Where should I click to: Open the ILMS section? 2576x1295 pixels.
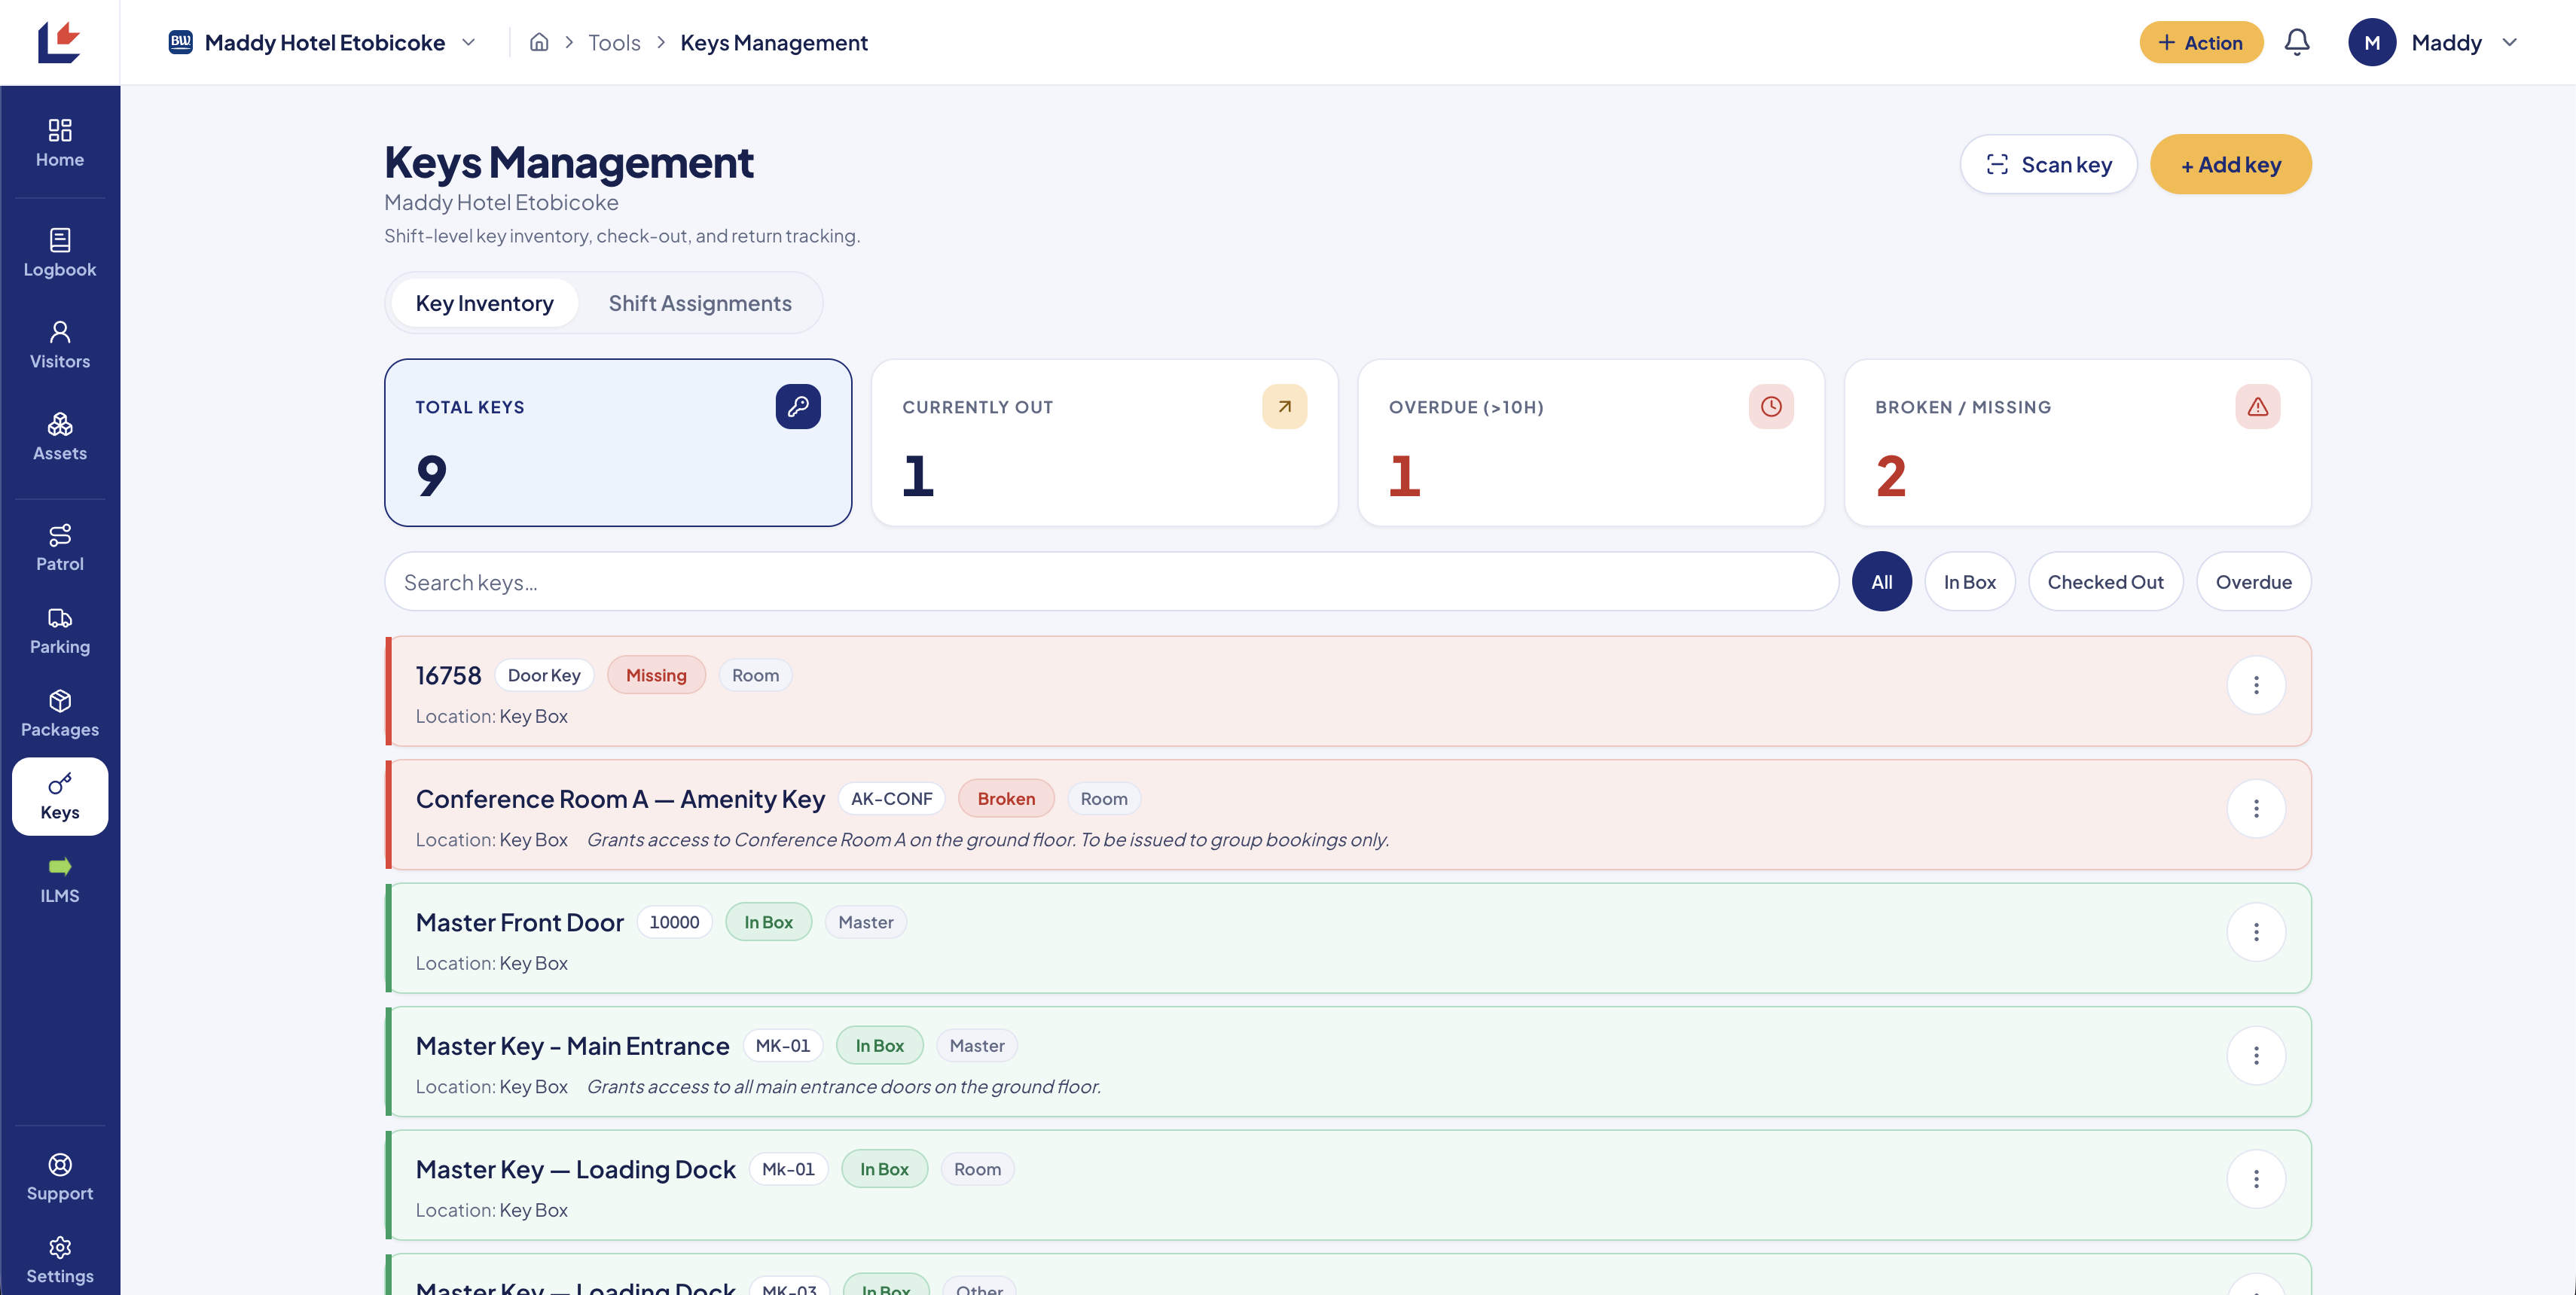[x=60, y=879]
